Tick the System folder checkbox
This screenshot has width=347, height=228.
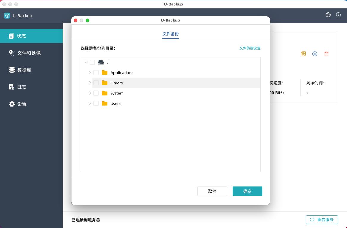96,93
